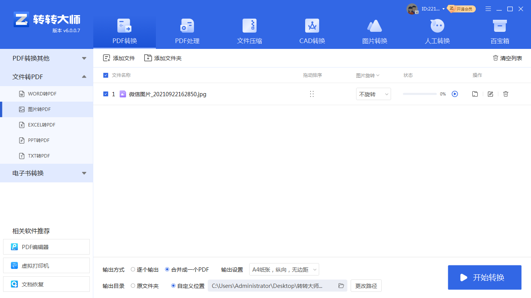Open the 图片转换 module
This screenshot has width=531, height=298.
374,31
